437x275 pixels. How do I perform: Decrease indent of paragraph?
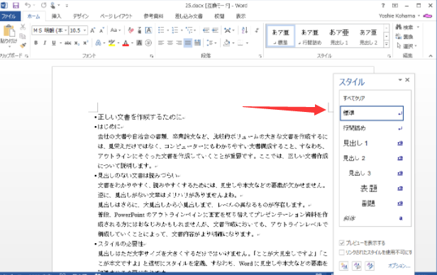pos(206,30)
